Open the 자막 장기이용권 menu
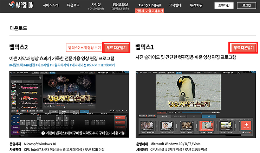 click(x=150, y=6)
